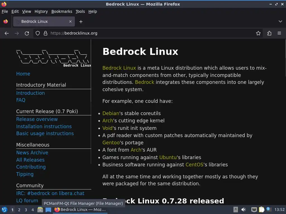The image size is (286, 214).
Task: Open the FAQ link
Action: (21, 100)
